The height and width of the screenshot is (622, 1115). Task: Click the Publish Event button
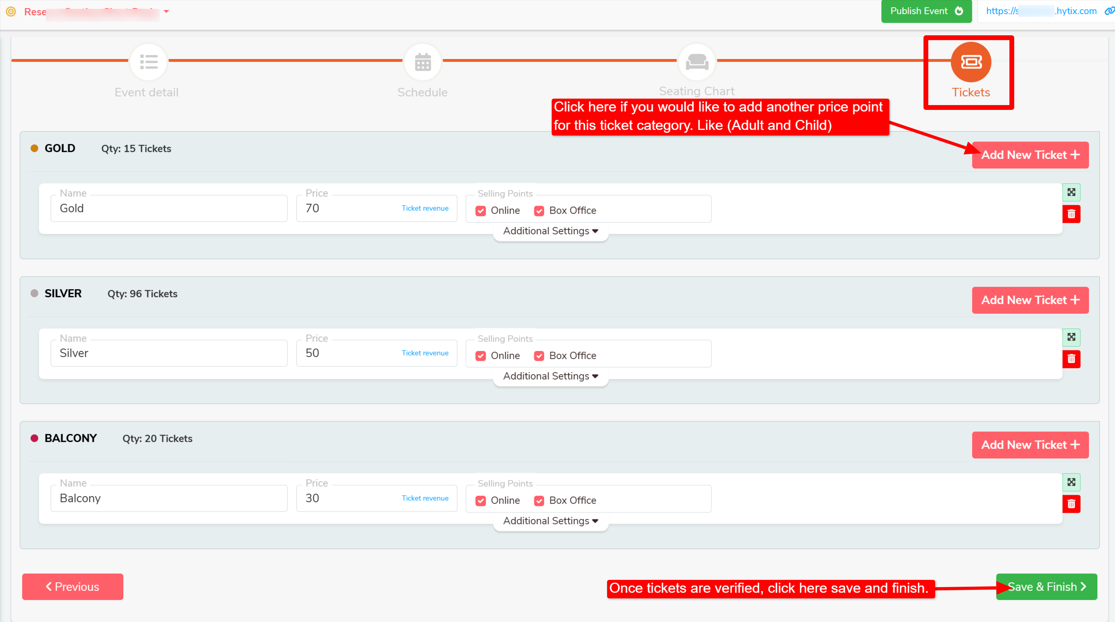pyautogui.click(x=926, y=11)
